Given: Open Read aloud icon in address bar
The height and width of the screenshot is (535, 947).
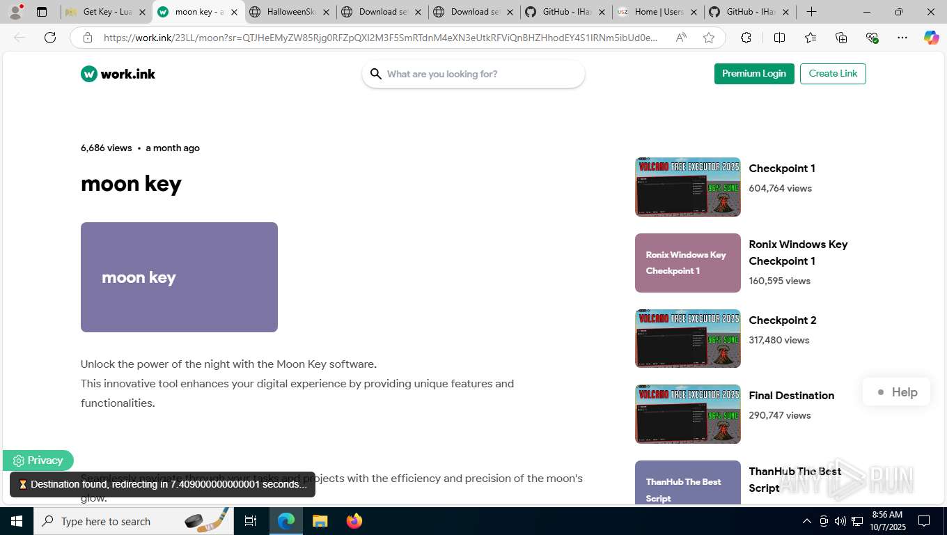Looking at the screenshot, I should tap(681, 38).
